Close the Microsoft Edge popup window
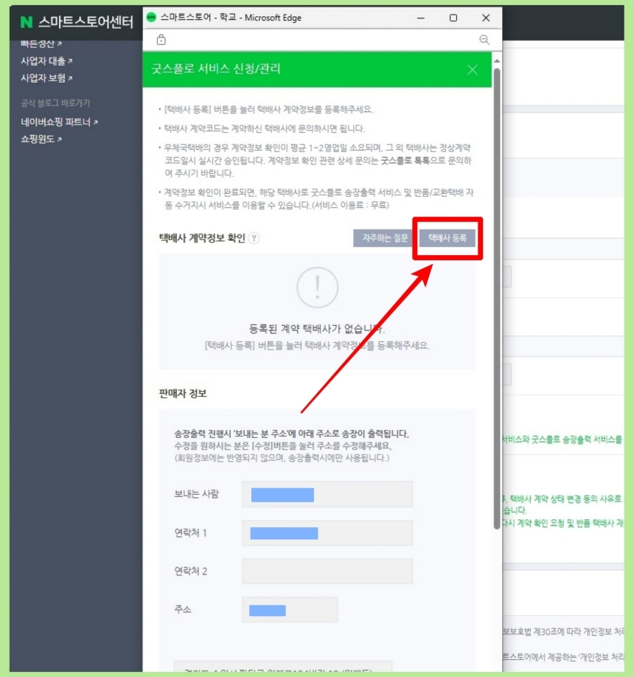Screen dimensions: 634x677 (x=486, y=18)
